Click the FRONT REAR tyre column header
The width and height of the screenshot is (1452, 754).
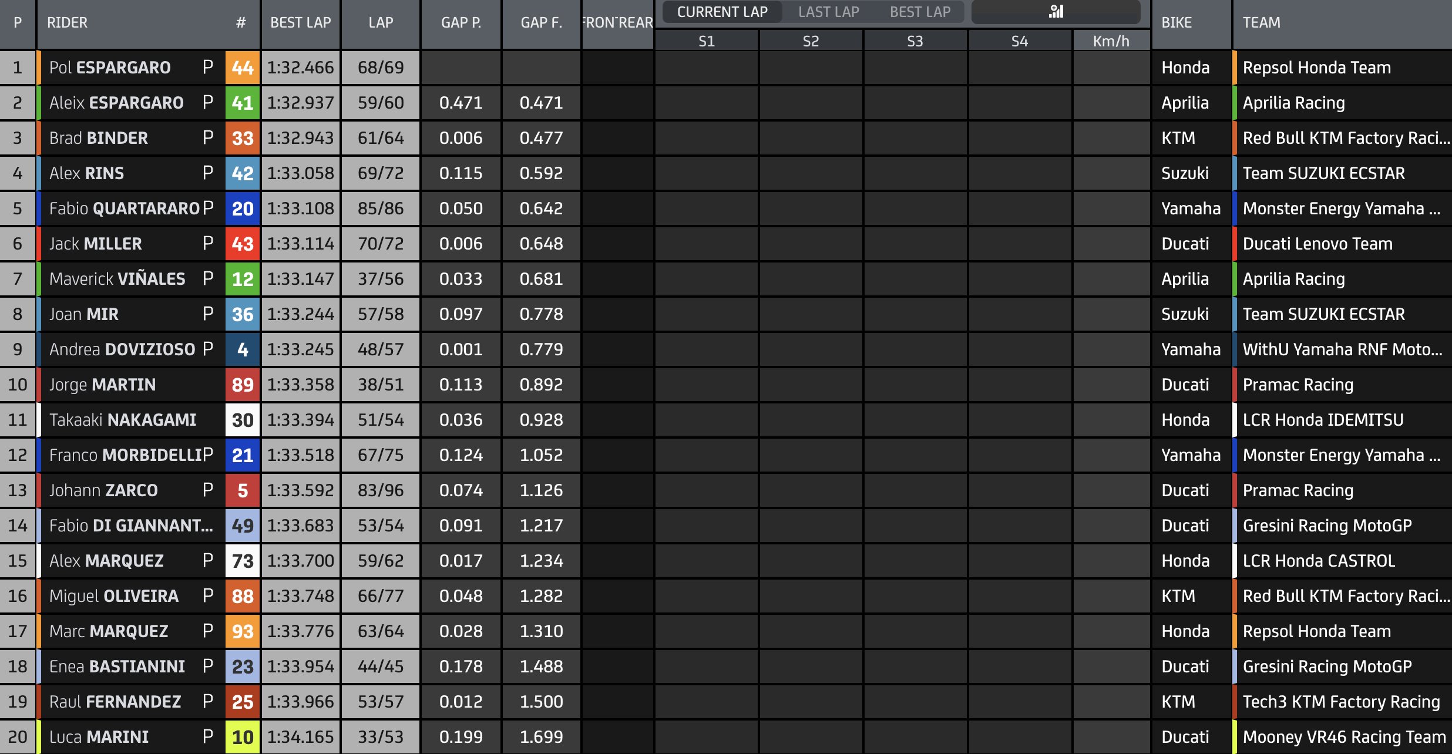click(x=617, y=23)
